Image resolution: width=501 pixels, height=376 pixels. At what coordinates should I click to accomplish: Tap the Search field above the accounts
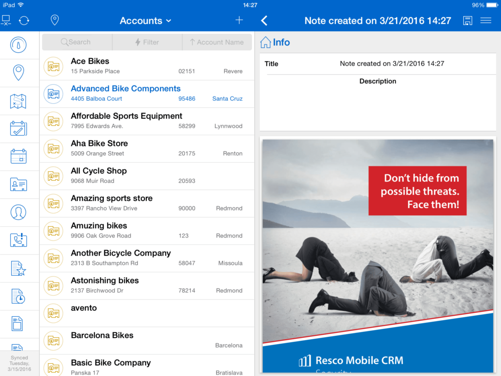tap(77, 42)
